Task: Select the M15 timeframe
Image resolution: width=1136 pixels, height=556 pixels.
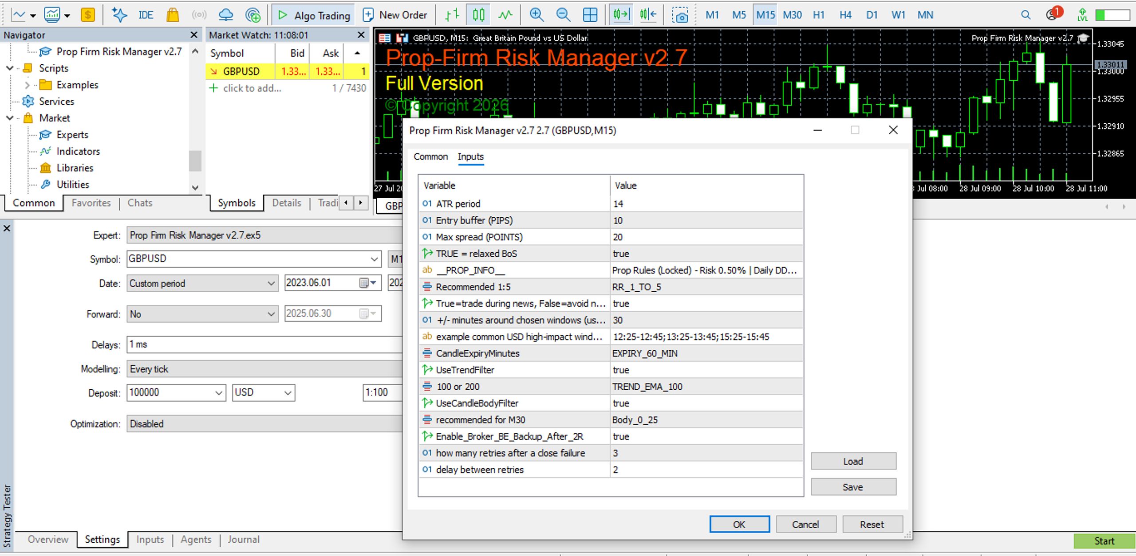Action: pyautogui.click(x=765, y=15)
